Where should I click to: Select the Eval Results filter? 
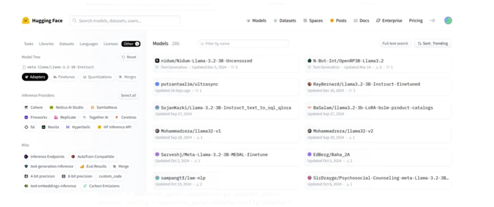point(93,166)
